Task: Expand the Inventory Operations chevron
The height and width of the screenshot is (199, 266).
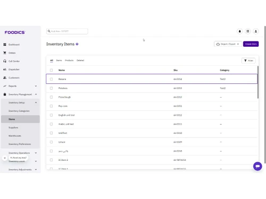Action: (36, 153)
